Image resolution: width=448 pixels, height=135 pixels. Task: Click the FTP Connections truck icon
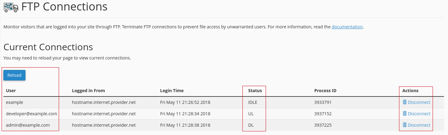coord(11,7)
